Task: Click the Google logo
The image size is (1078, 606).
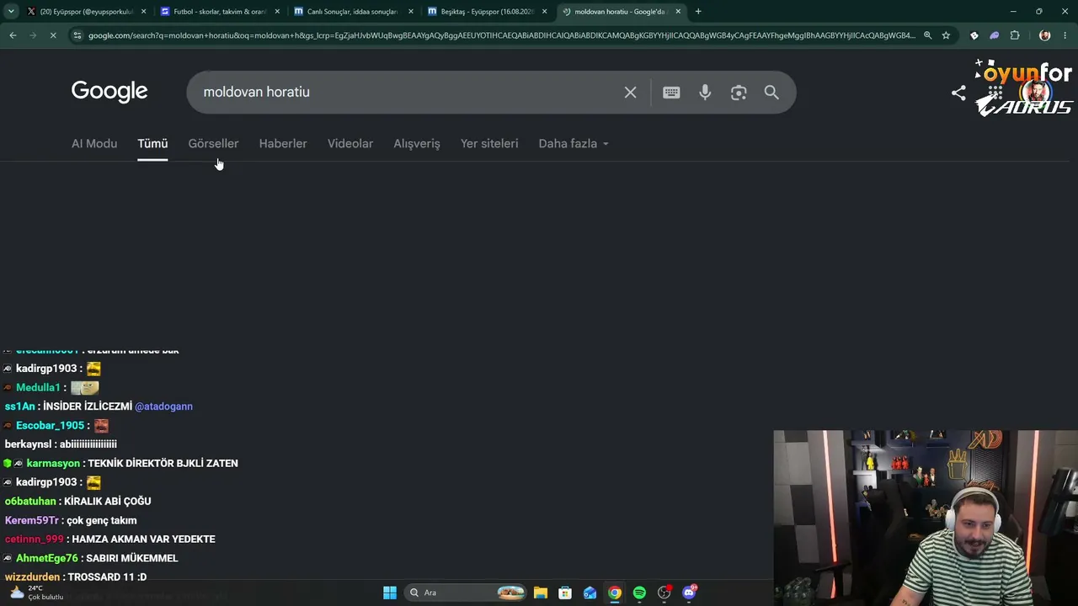Action: (x=109, y=92)
